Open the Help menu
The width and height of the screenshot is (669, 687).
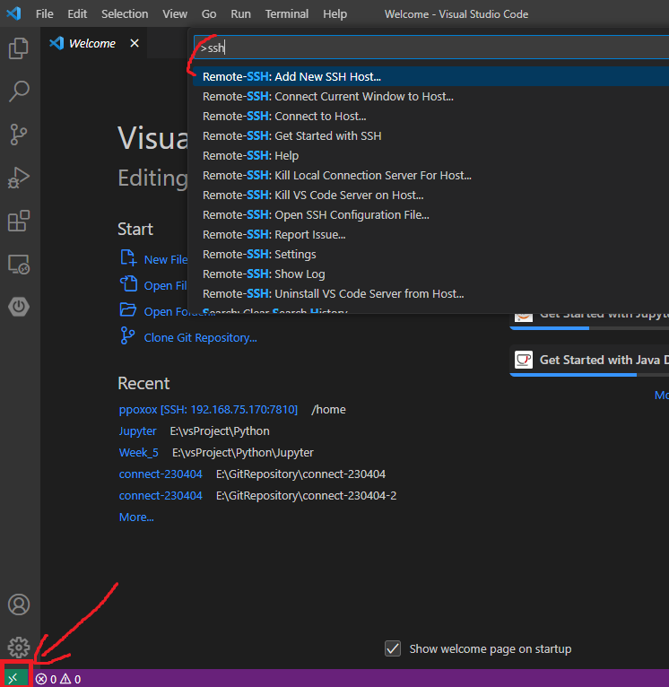click(x=334, y=14)
